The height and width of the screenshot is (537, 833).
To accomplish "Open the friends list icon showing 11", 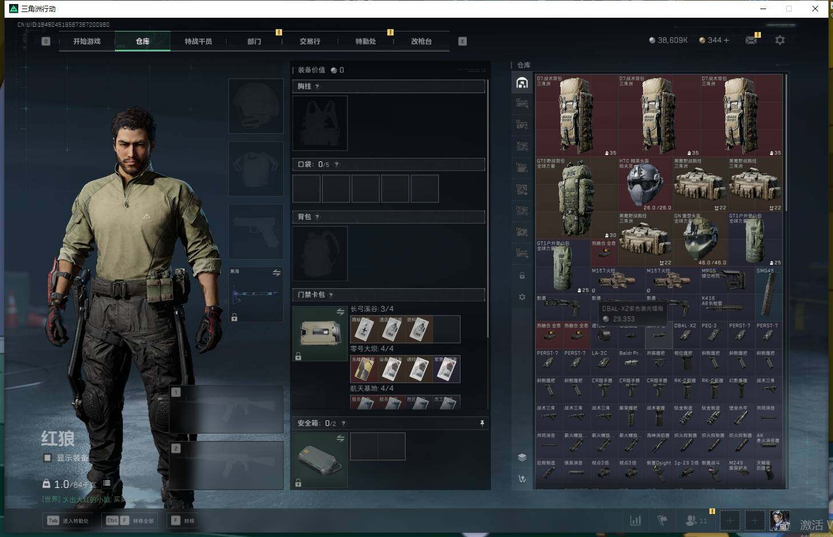I will pos(696,520).
